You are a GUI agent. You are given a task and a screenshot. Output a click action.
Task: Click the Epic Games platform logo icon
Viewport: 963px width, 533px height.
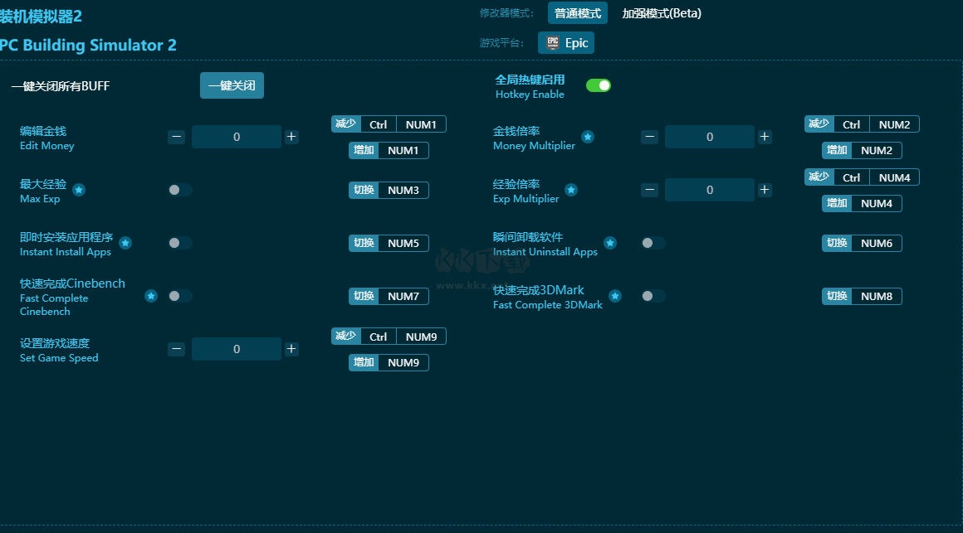click(553, 43)
